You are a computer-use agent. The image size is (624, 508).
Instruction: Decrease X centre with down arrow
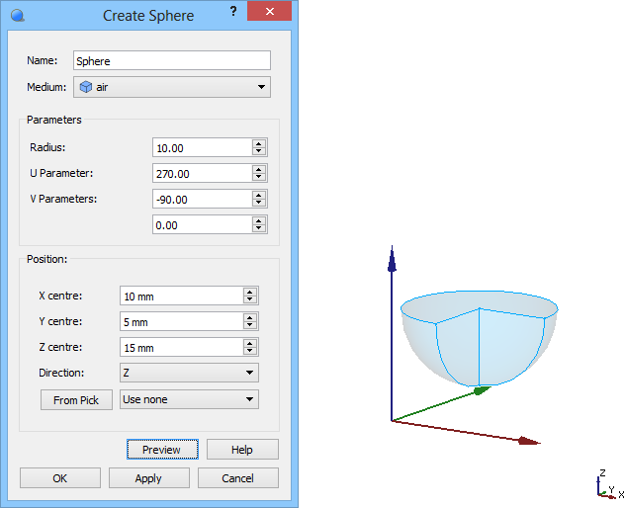tap(250, 299)
